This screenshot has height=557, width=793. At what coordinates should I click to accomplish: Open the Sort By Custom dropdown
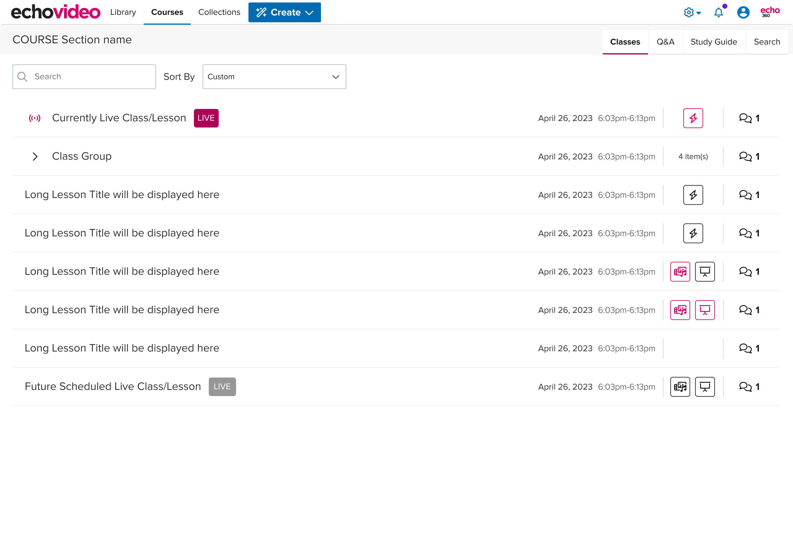point(274,77)
